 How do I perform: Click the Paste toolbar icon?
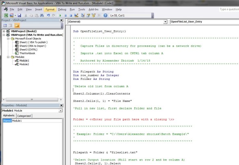36,16
